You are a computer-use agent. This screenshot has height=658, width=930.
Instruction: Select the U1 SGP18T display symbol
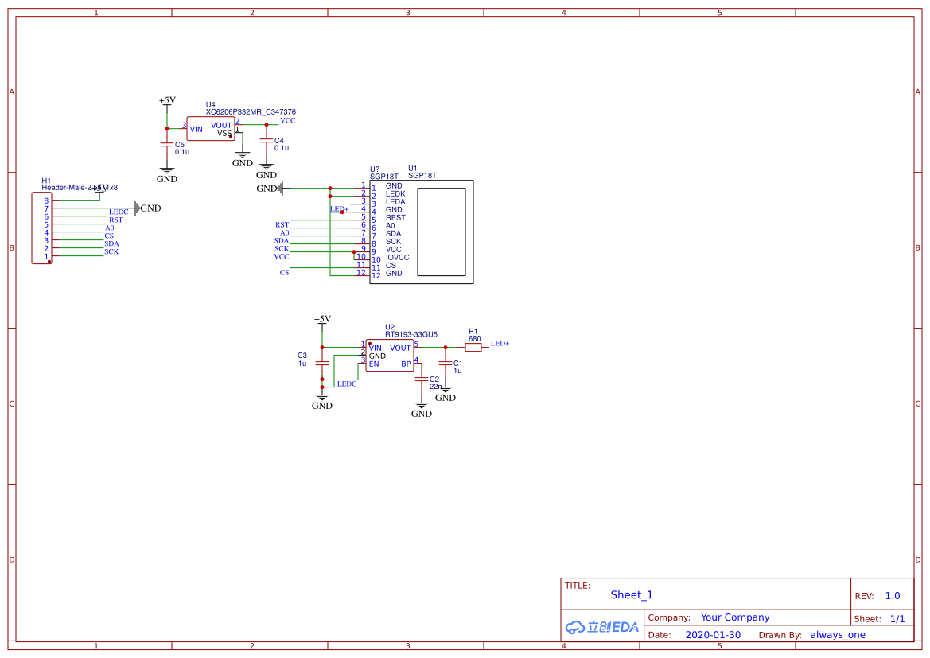coord(421,232)
